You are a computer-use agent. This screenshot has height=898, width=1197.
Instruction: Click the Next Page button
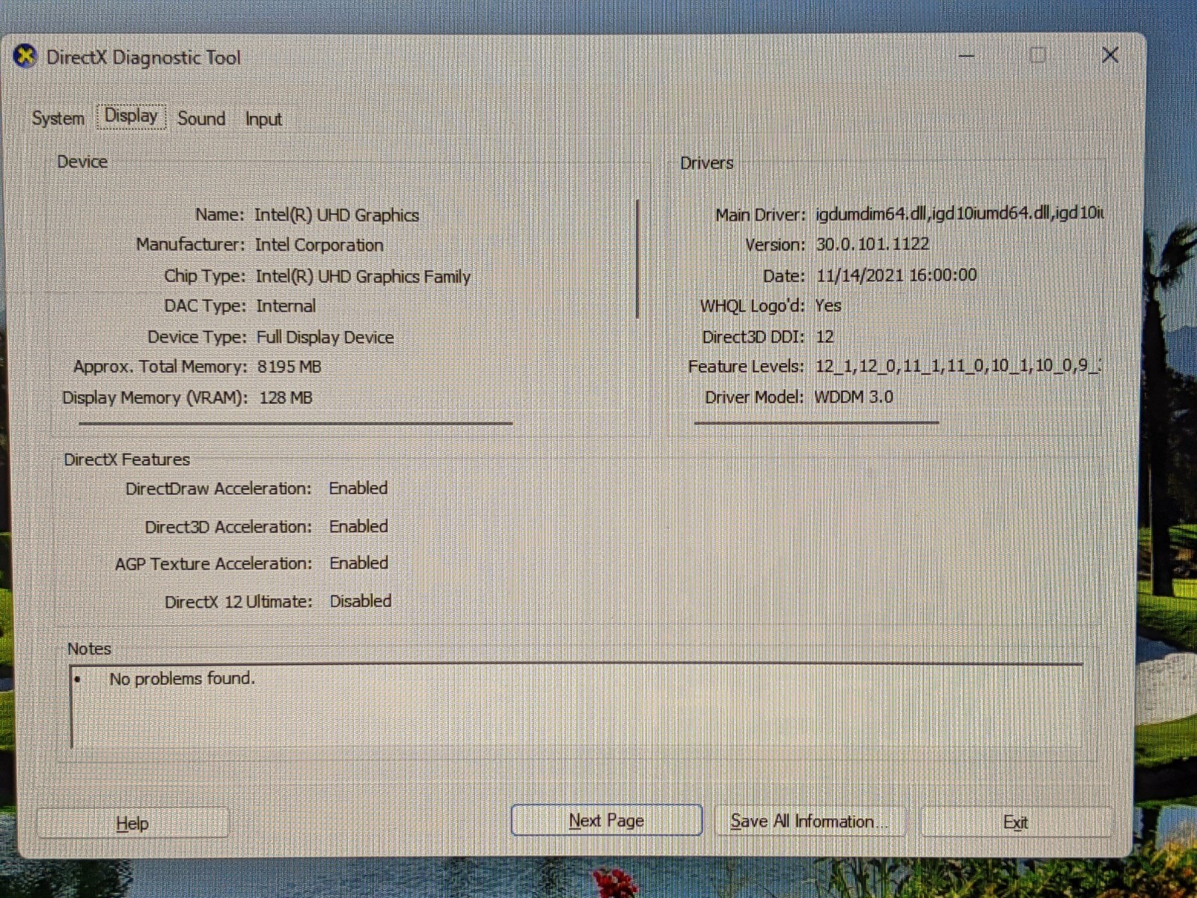(x=606, y=820)
